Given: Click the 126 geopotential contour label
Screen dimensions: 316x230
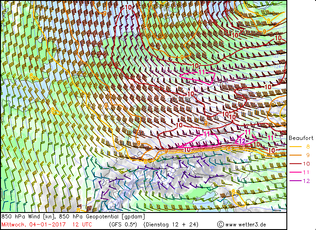Looking at the screenshot, I should [279, 77].
